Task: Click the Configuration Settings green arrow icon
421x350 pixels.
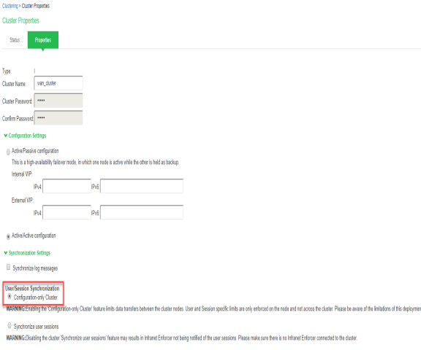Action: click(x=6, y=136)
